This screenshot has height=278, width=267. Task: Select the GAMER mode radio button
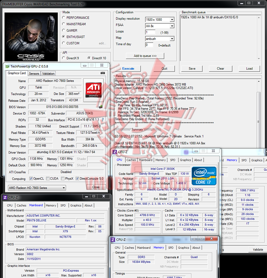pos(63,30)
